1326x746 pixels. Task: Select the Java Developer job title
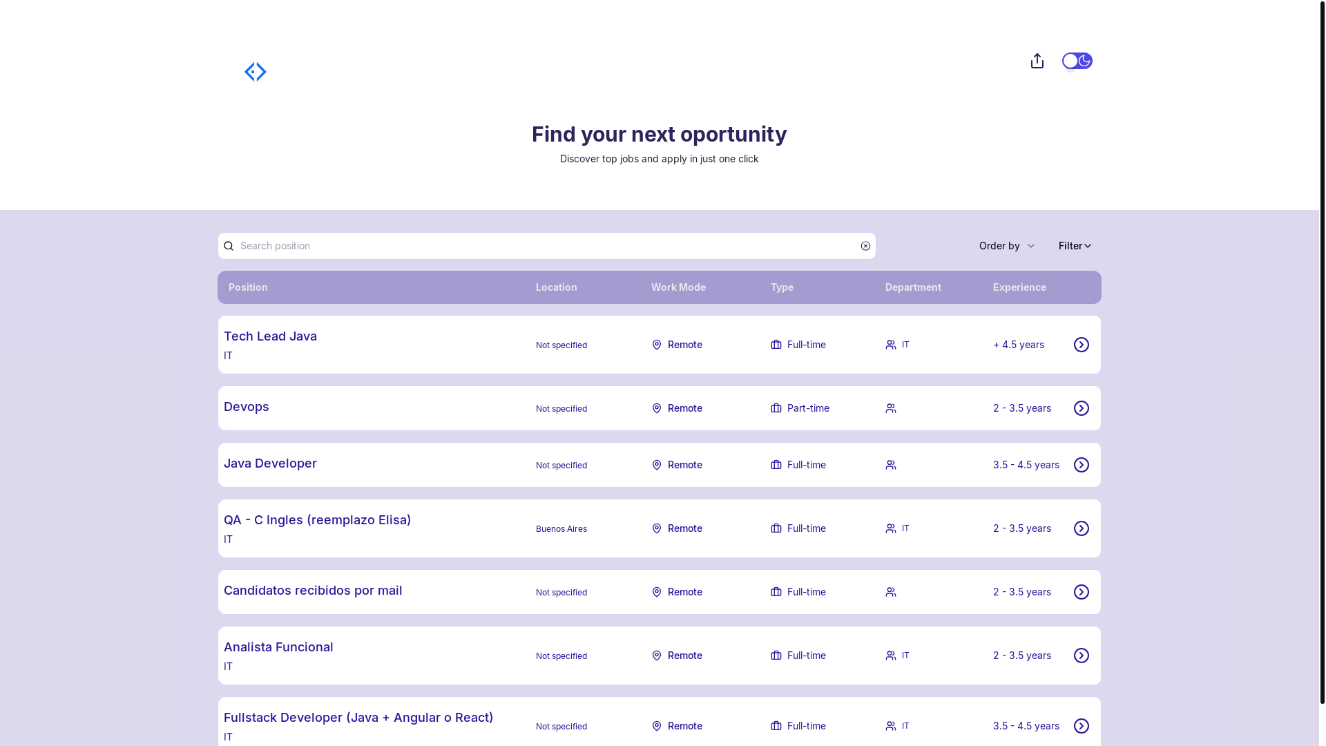tap(270, 463)
